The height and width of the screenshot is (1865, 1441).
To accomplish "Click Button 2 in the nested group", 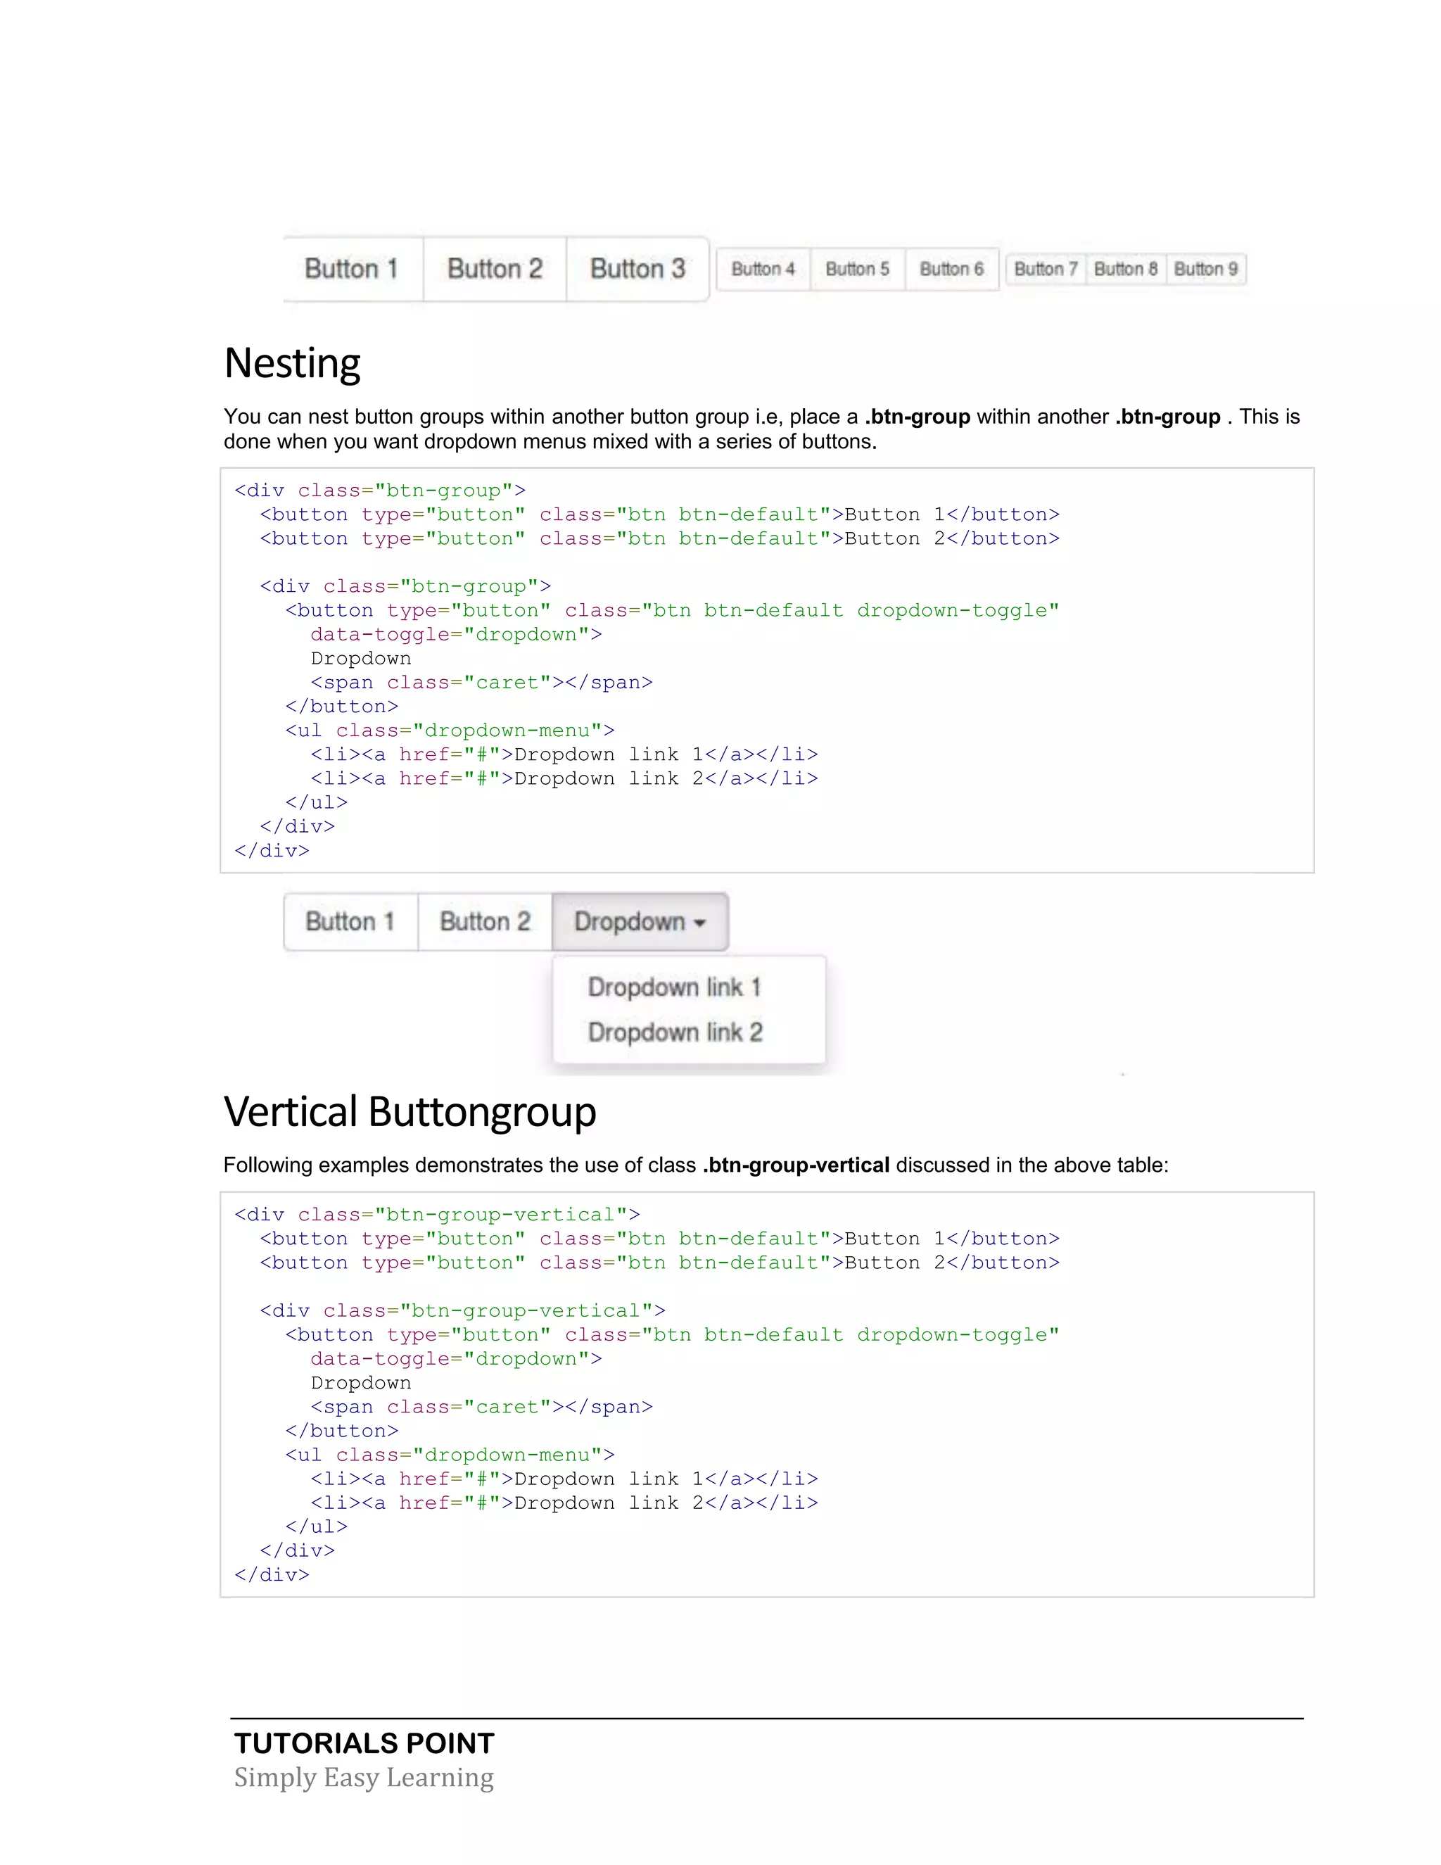I will coord(485,921).
